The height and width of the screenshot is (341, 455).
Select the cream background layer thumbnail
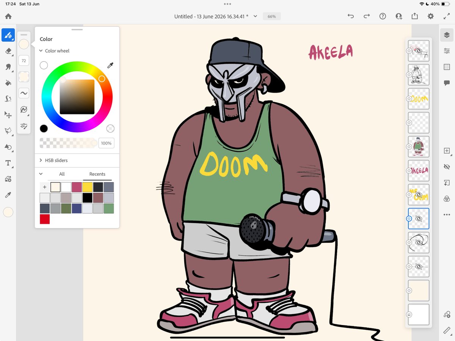pyautogui.click(x=419, y=291)
